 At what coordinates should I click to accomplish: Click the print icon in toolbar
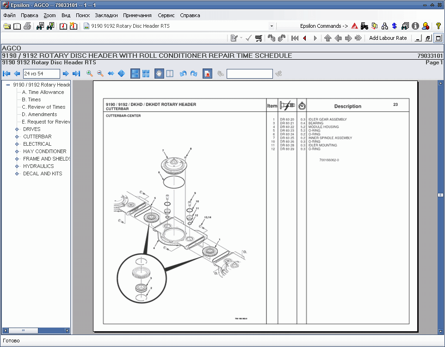pos(27,26)
